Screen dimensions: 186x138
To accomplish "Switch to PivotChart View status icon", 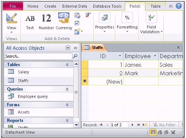I will point(166,132).
